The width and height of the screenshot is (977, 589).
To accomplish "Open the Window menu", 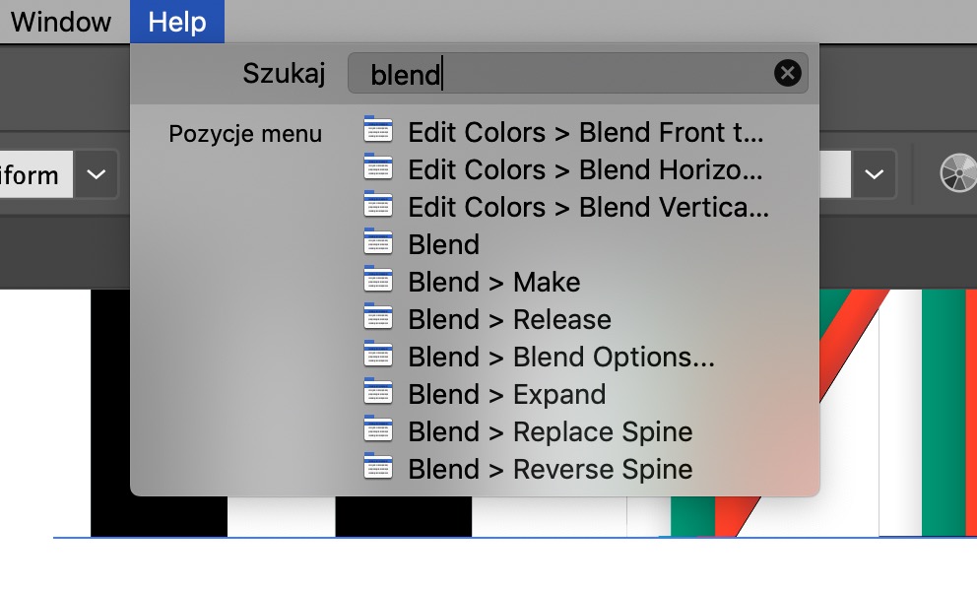I will coord(60,22).
